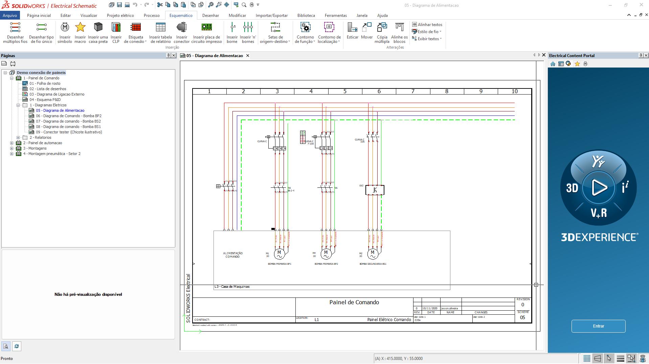
Task: Click the refresh preview button below Páginas
Action: click(17, 346)
